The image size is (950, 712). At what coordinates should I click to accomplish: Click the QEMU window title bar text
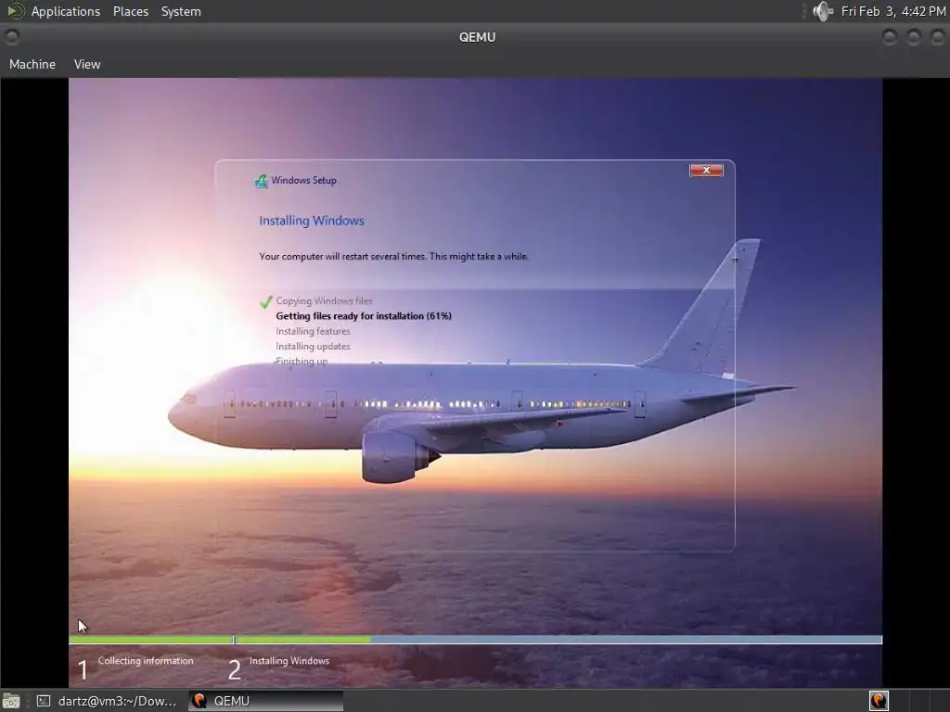coord(478,37)
